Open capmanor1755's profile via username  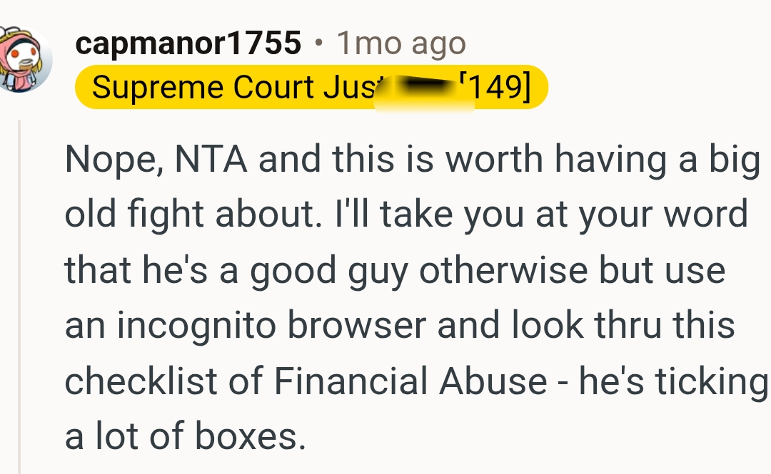point(188,44)
